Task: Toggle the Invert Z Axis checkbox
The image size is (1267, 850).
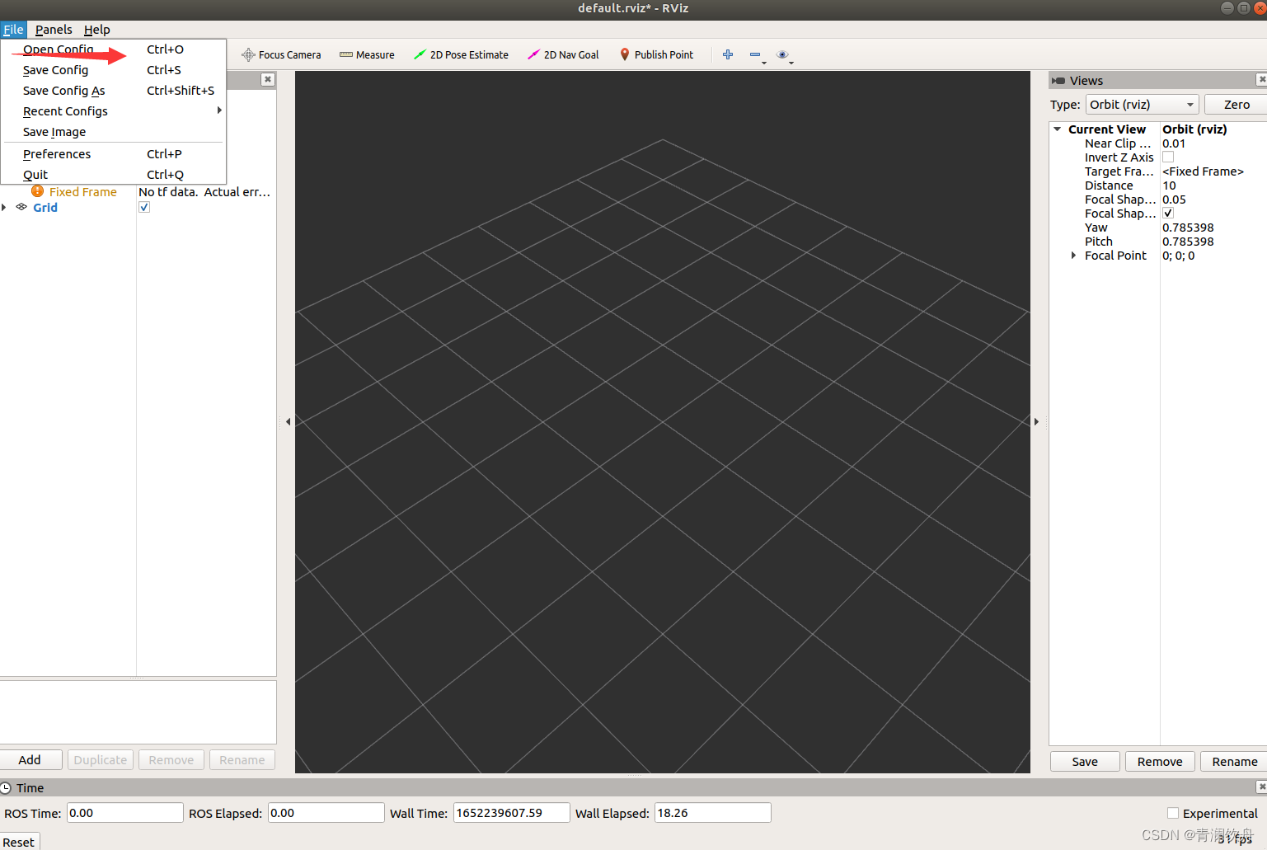Action: pos(1168,157)
